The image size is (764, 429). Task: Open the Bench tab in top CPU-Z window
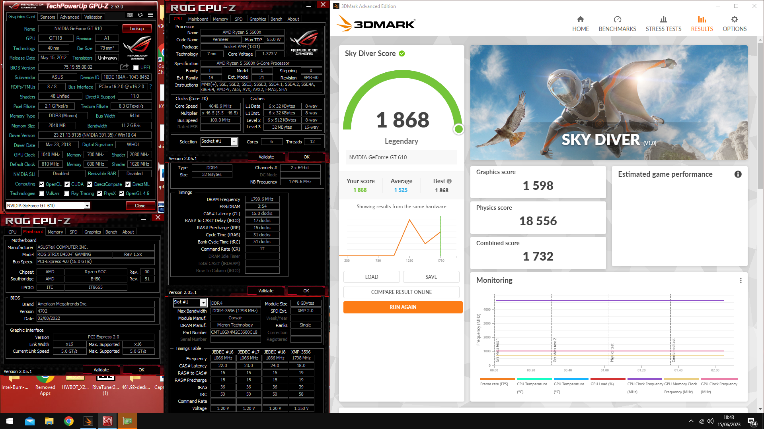(x=276, y=19)
